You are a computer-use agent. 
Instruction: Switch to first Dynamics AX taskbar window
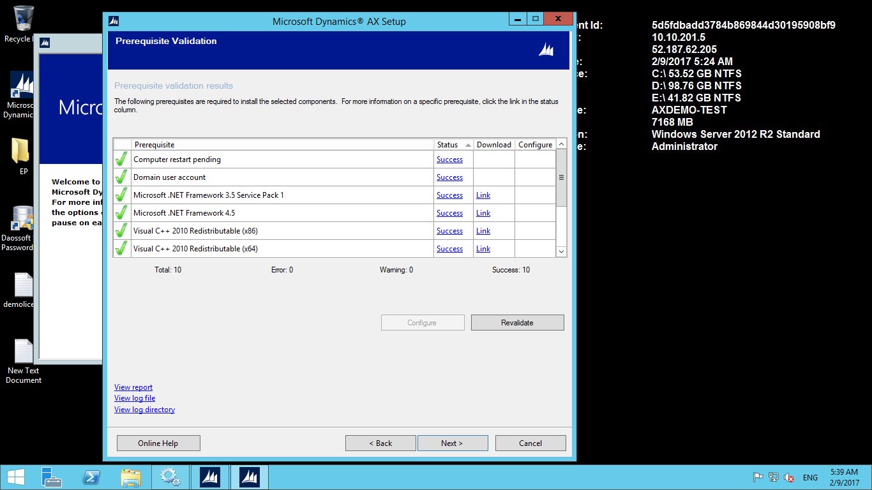coord(210,477)
